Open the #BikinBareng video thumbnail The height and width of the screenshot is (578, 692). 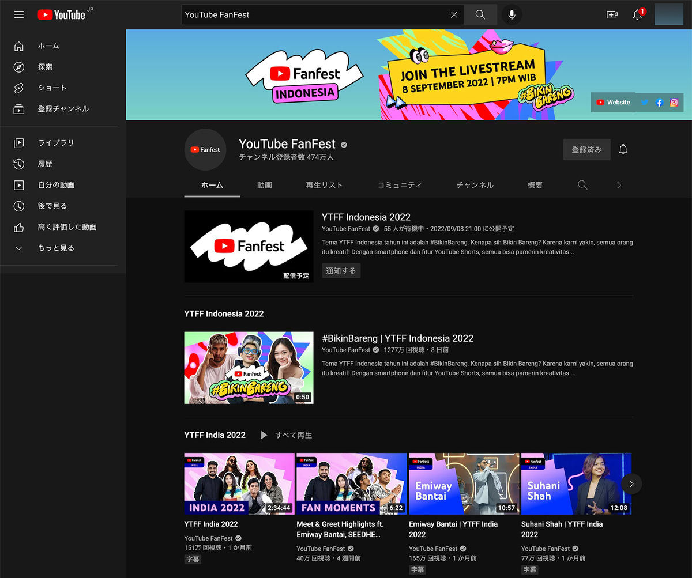pyautogui.click(x=249, y=368)
